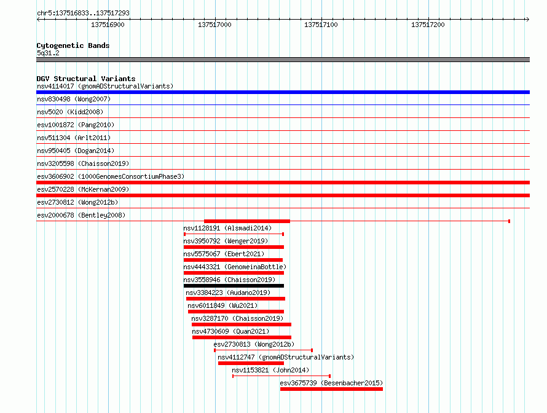Open variant nsv3558946 (Chaisson2019)
The height and width of the screenshot is (413, 547).
pyautogui.click(x=229, y=280)
